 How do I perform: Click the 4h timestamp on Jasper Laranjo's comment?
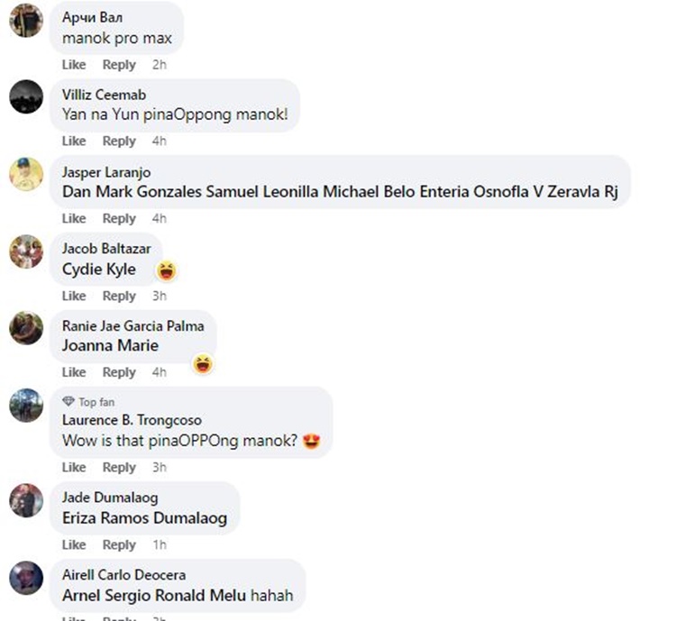[159, 219]
